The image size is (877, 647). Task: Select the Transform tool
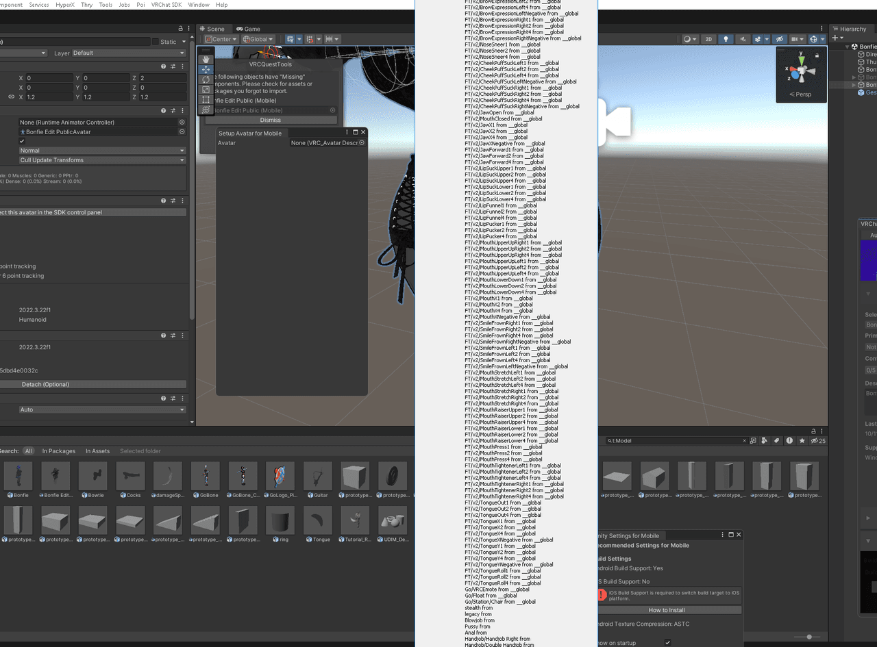pos(206,110)
